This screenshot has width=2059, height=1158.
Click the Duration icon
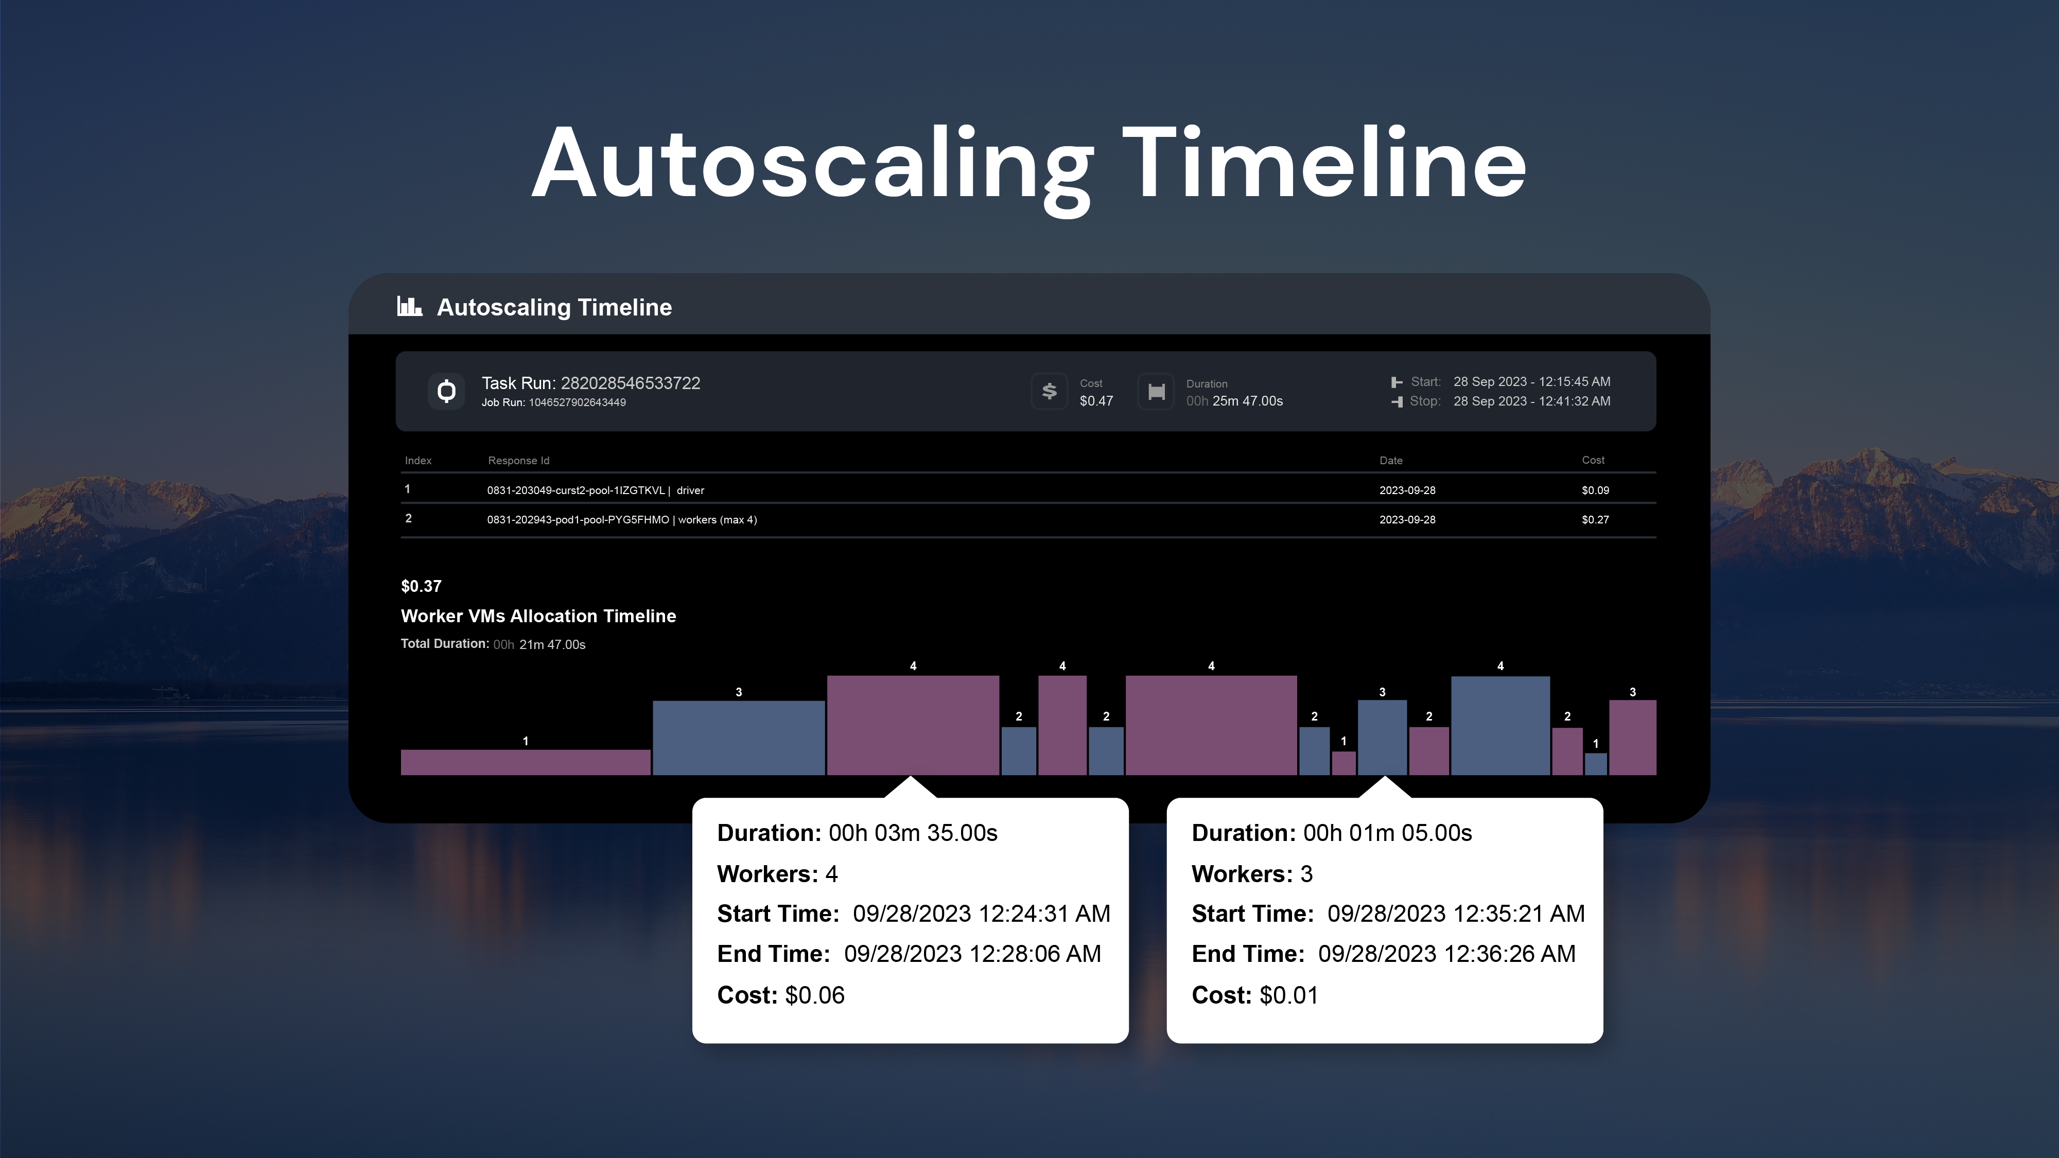pos(1156,392)
